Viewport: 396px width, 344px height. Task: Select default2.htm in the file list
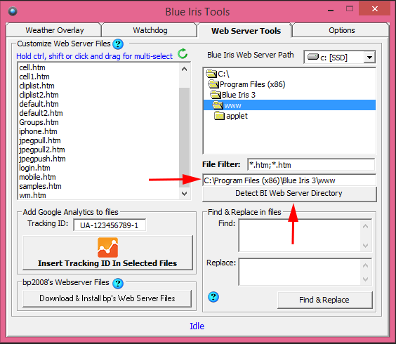41,113
